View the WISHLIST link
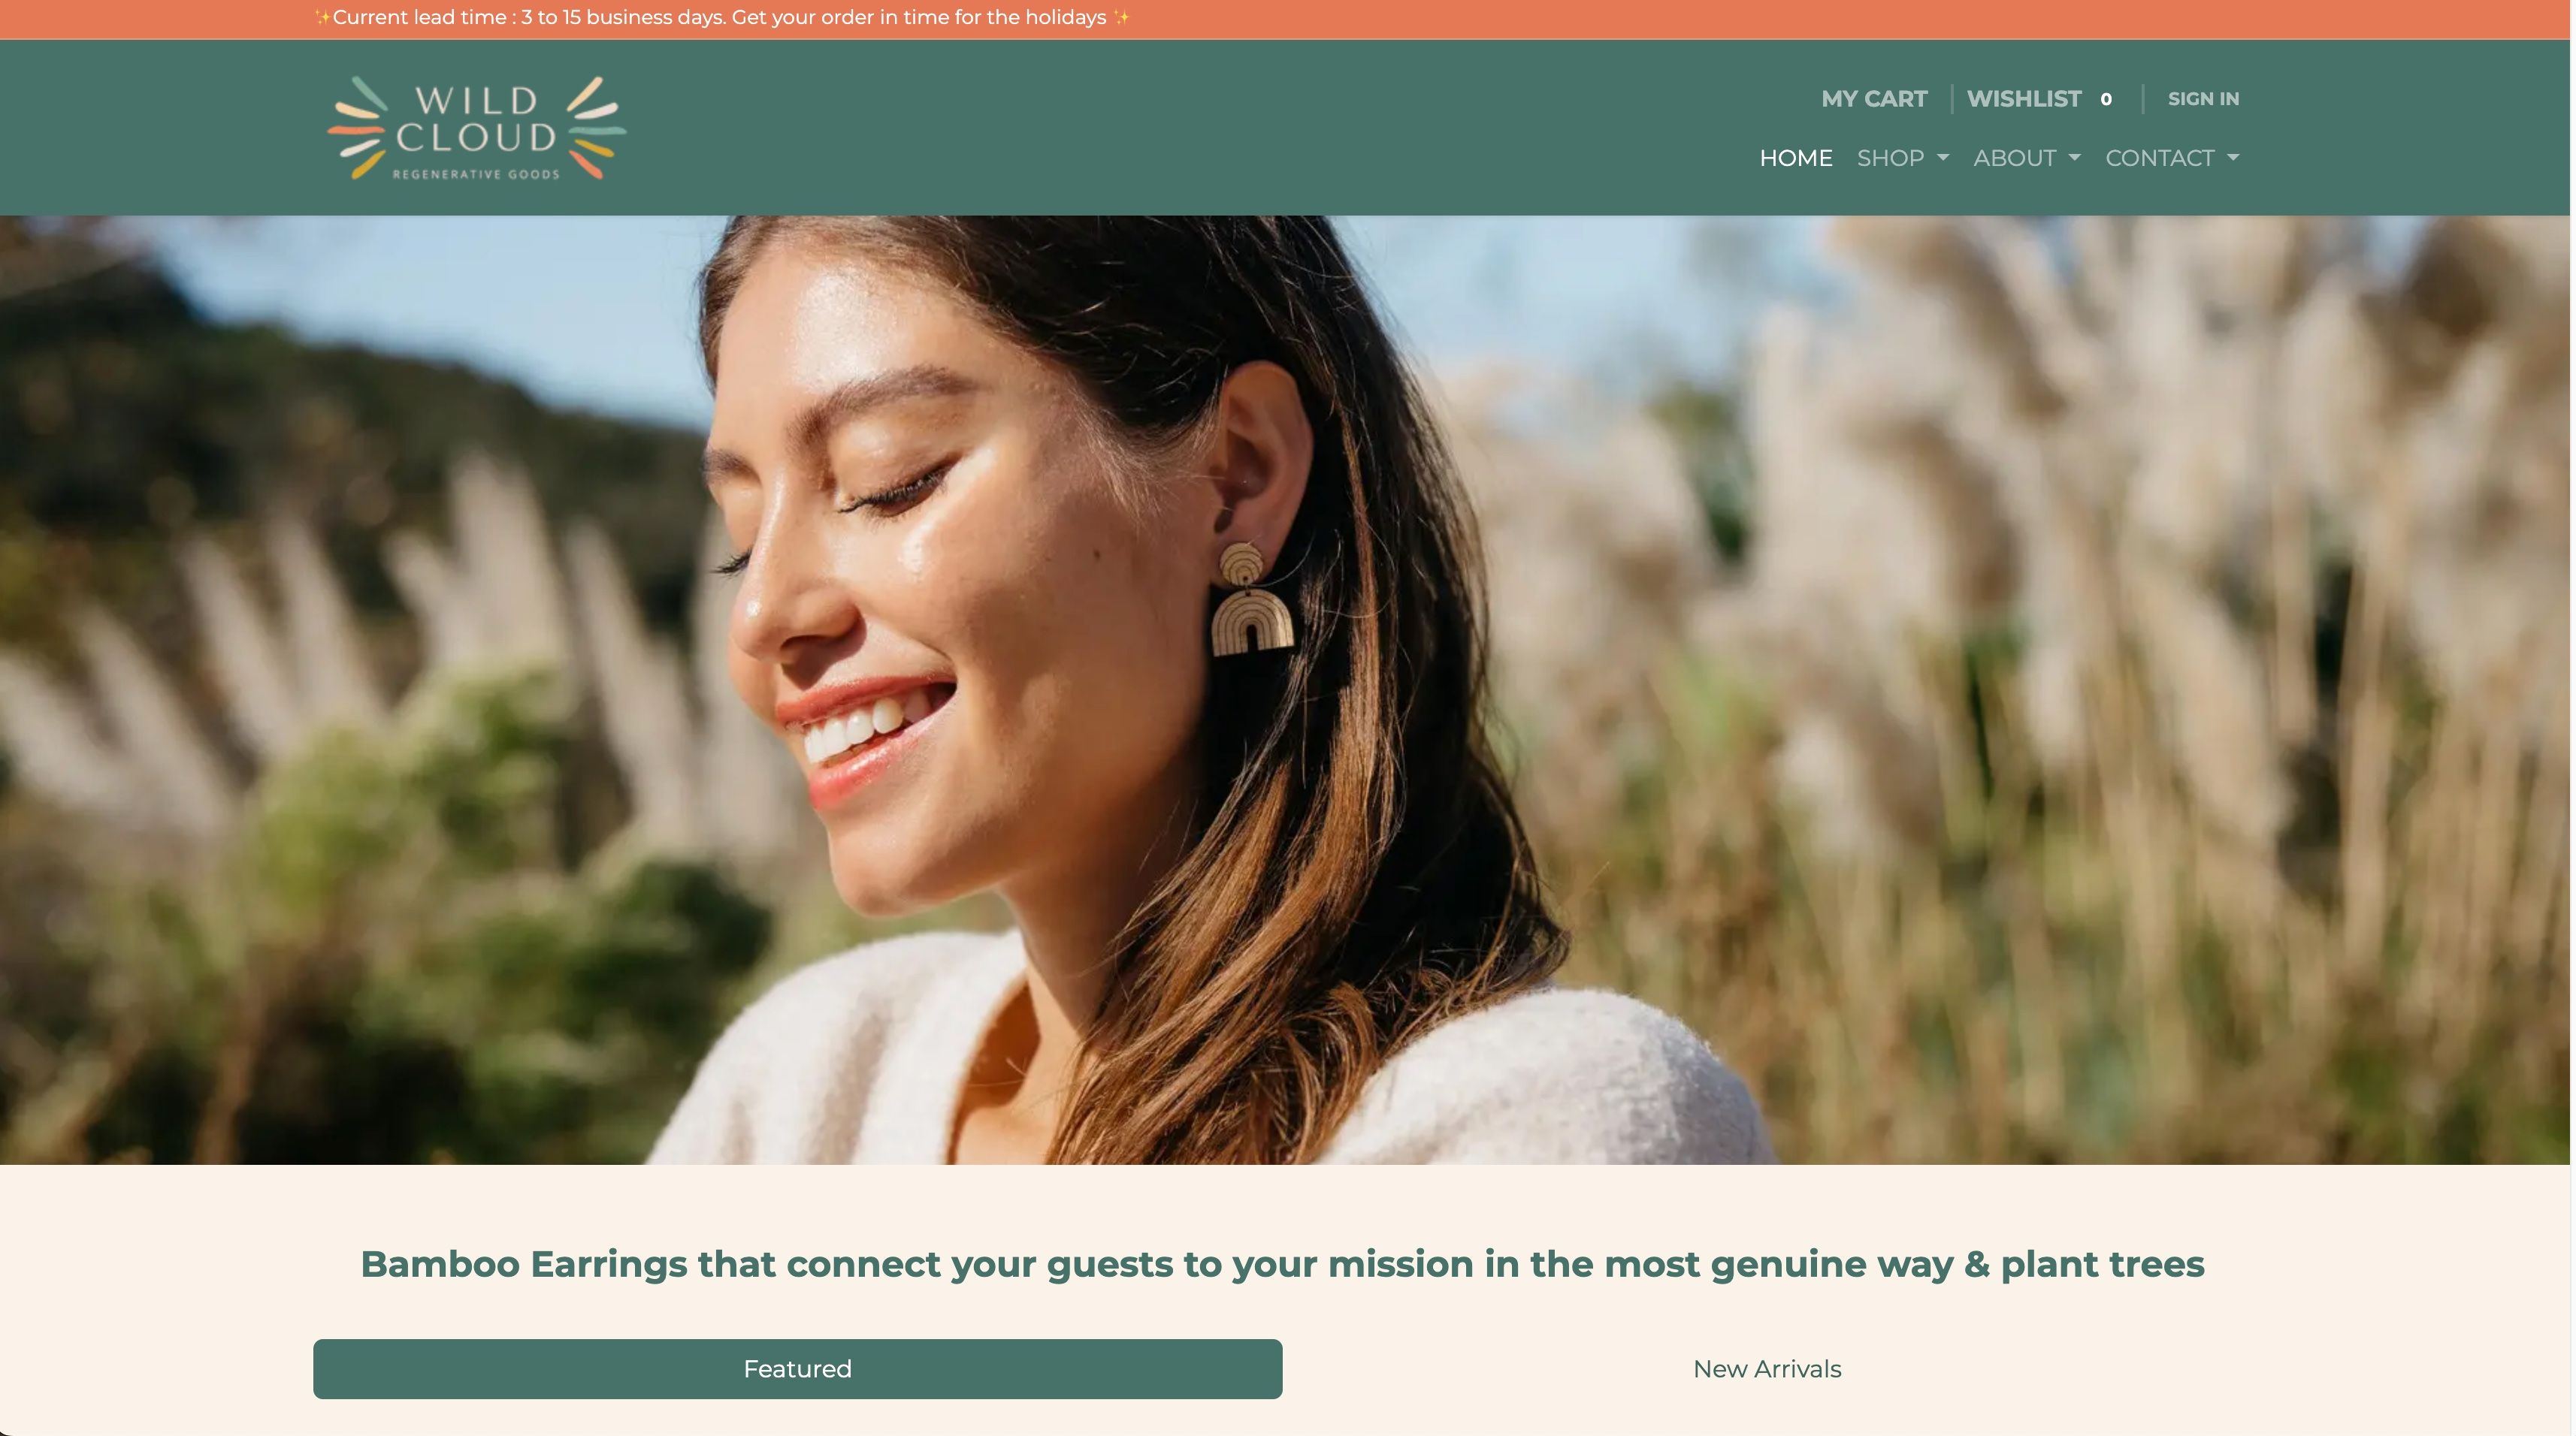This screenshot has width=2576, height=1436. [2024, 99]
